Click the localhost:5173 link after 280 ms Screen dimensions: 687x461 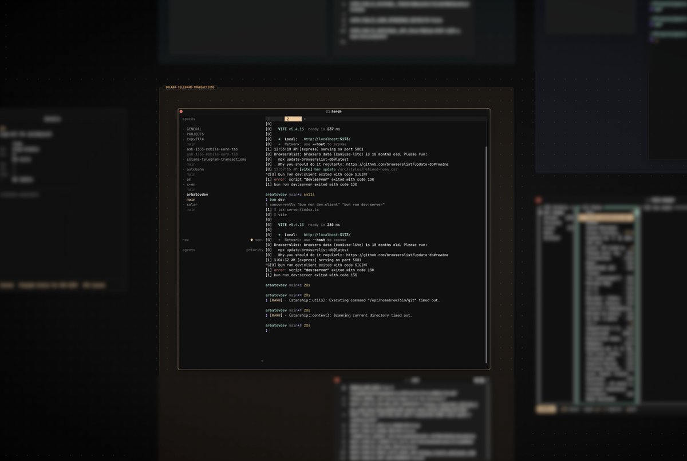(327, 235)
